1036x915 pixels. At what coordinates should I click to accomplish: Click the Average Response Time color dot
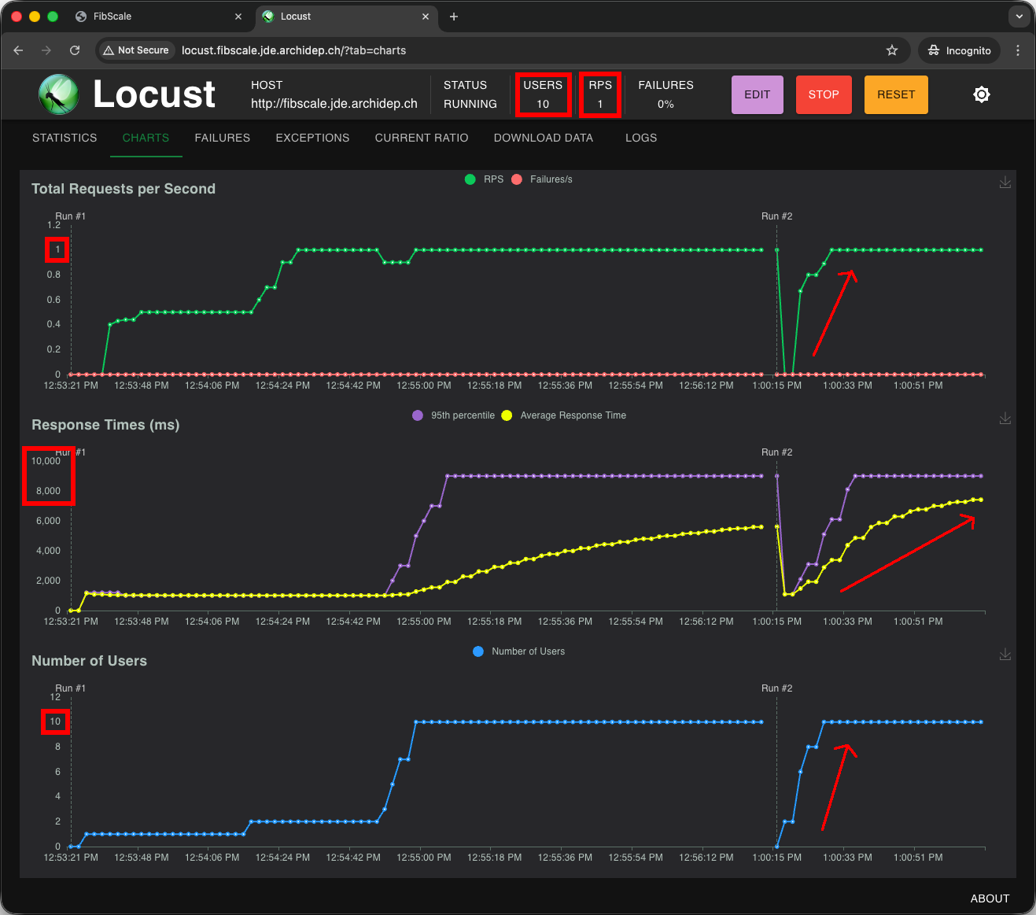[507, 415]
